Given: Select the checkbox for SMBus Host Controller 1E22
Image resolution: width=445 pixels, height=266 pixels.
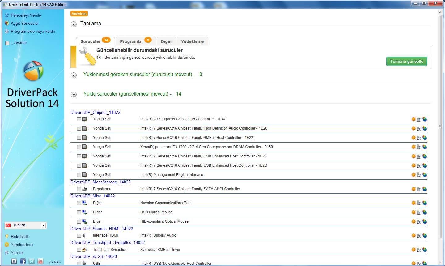Looking at the screenshot, I should [79, 138].
